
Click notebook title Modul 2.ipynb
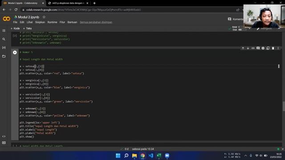(28, 17)
